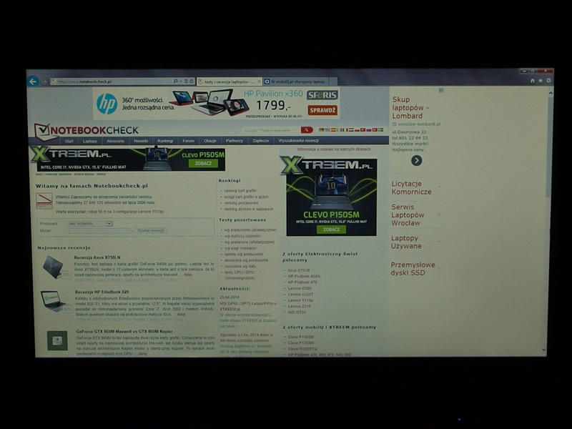
Task: Open the 'ranking kart grafiki' link
Action: click(240, 190)
